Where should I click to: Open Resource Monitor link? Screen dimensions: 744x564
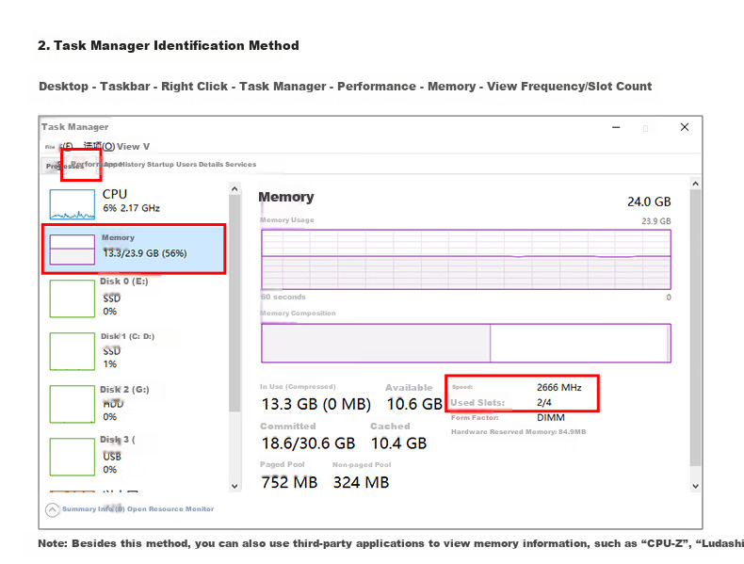(170, 509)
